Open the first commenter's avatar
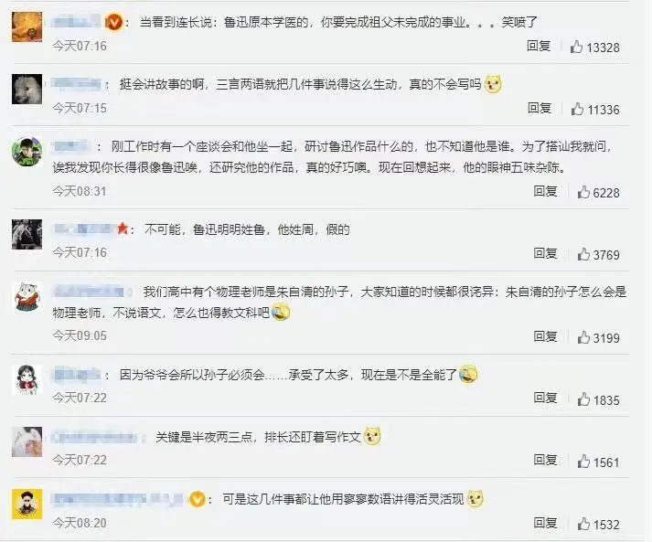This screenshot has width=652, height=542. tap(27, 27)
